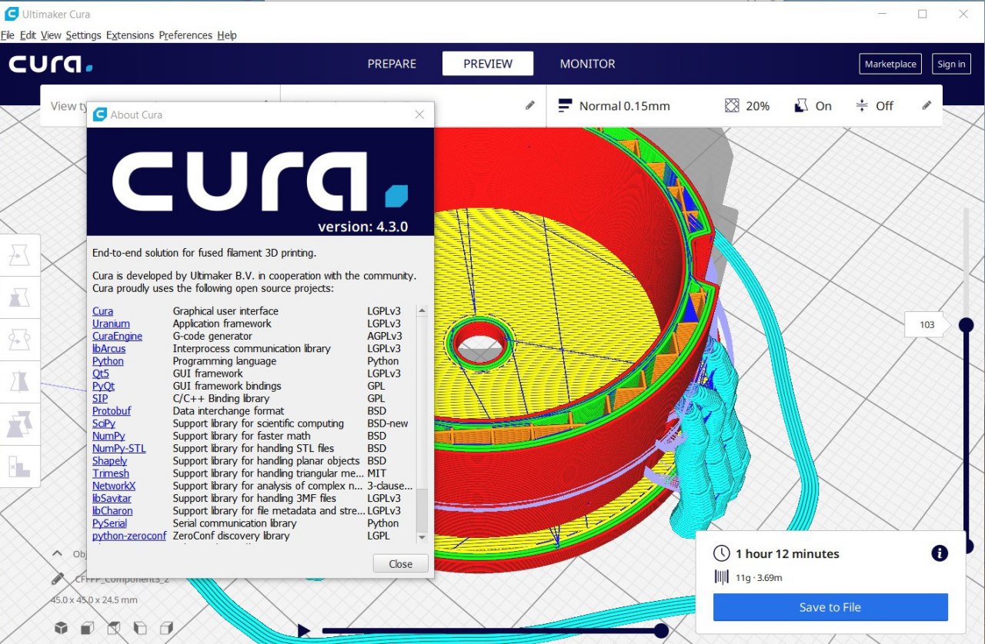Click the Sign in button

pos(951,64)
